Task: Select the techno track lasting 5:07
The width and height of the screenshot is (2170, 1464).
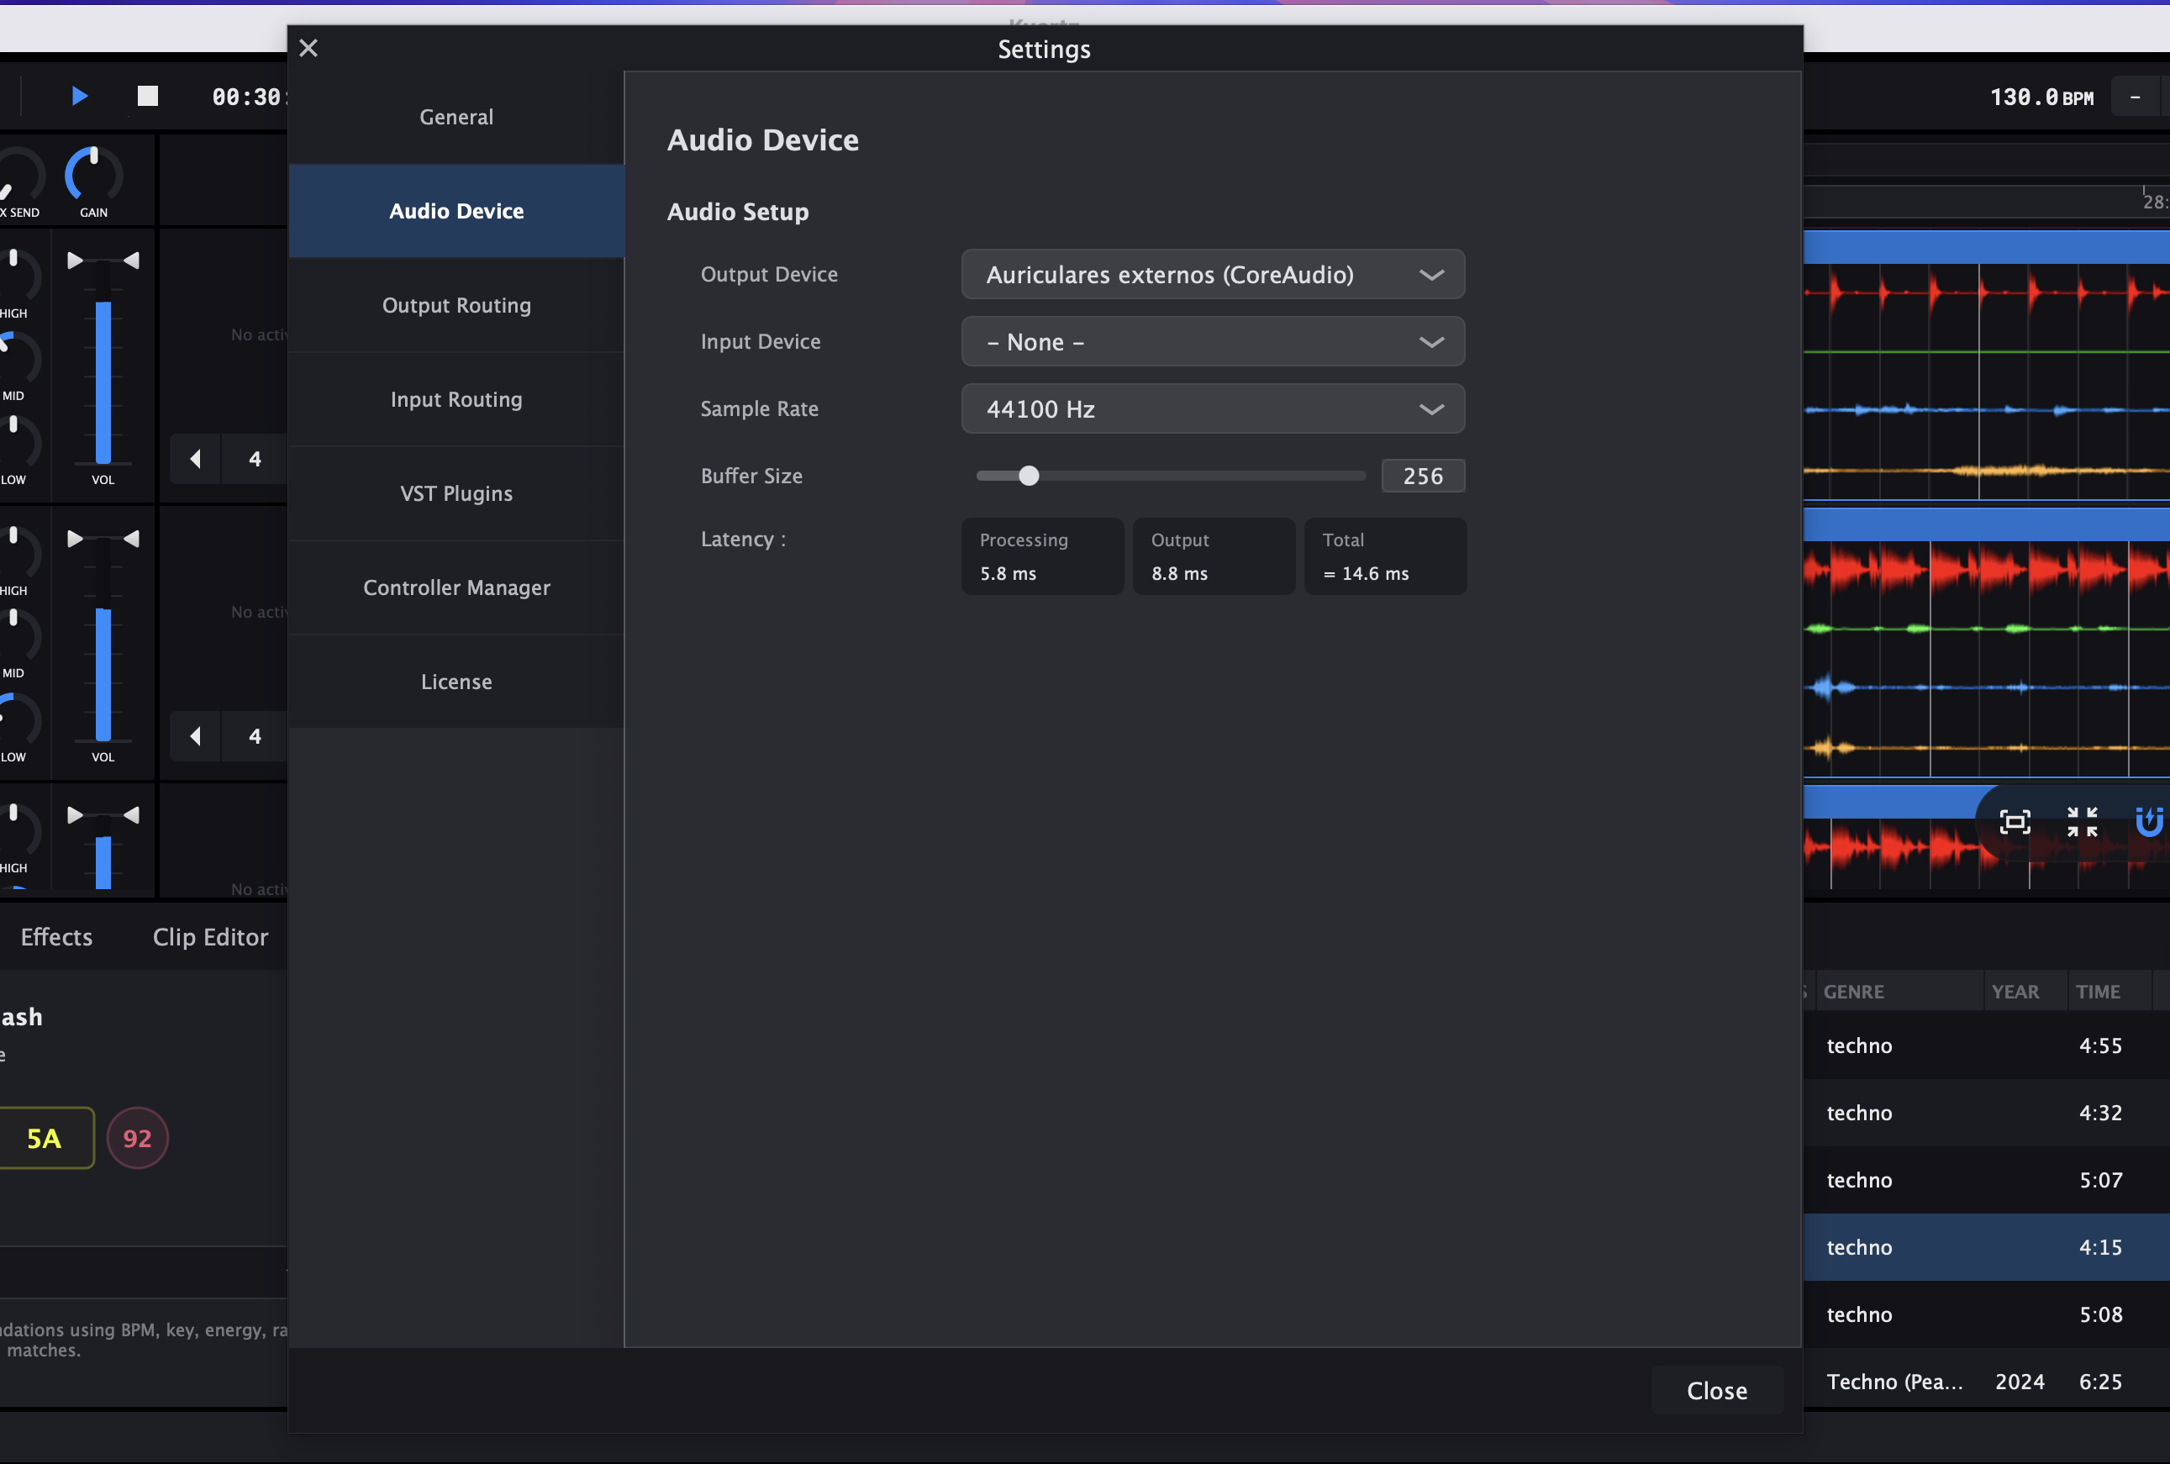Action: coord(1961,1179)
